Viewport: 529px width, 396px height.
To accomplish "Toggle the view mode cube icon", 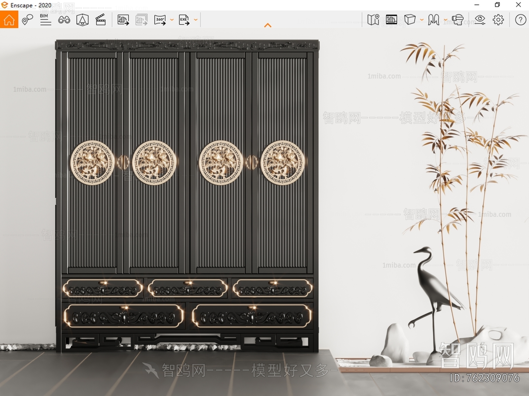I will coord(410,19).
